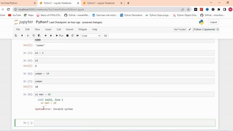This screenshot has width=233, height=131.
Task: Click the cell containing us man = 10
Action: pyautogui.click(x=124, y=94)
